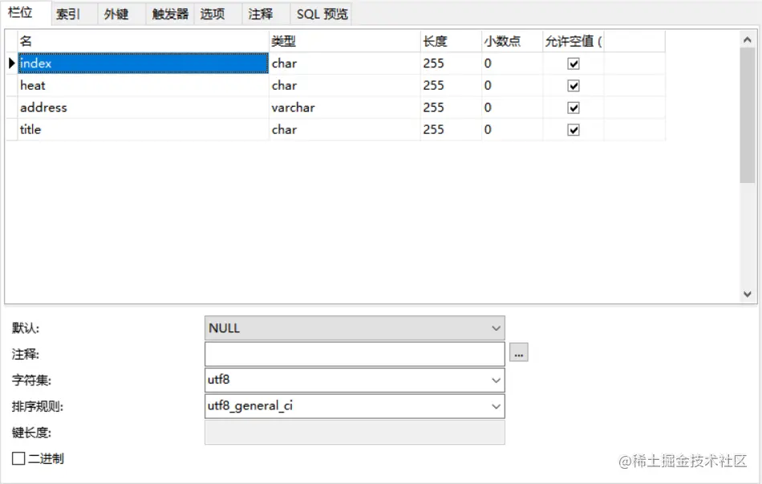Viewport: 762px width, 484px height.
Task: Show the SQL 预览 tab
Action: [x=322, y=14]
